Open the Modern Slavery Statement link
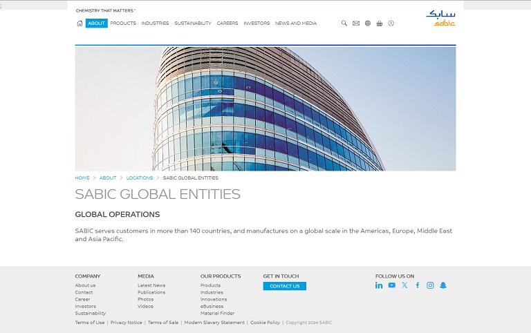Image resolution: width=531 pixels, height=333 pixels. [214, 323]
